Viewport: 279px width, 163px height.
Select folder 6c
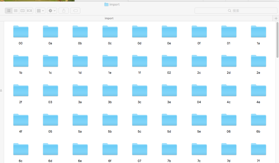[21, 149]
